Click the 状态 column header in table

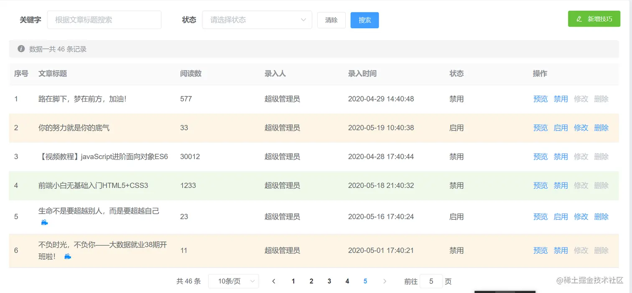pos(456,73)
